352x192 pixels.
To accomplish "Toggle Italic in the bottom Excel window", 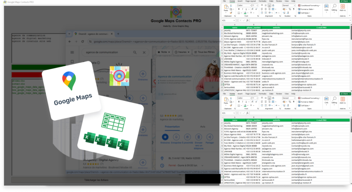I will click(242, 102).
